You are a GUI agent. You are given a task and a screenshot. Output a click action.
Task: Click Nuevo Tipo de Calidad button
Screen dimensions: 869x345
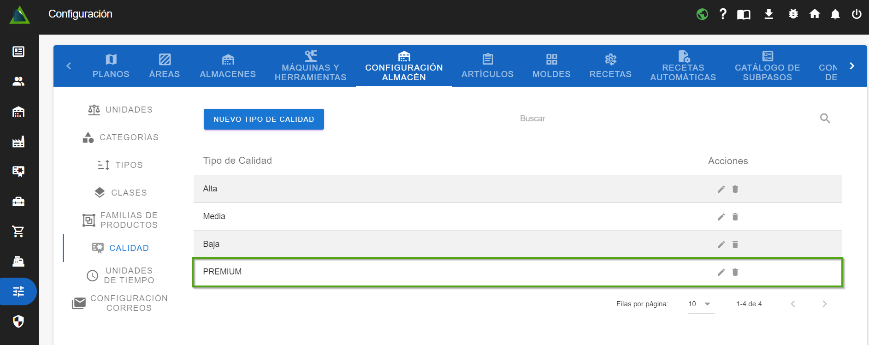click(264, 119)
